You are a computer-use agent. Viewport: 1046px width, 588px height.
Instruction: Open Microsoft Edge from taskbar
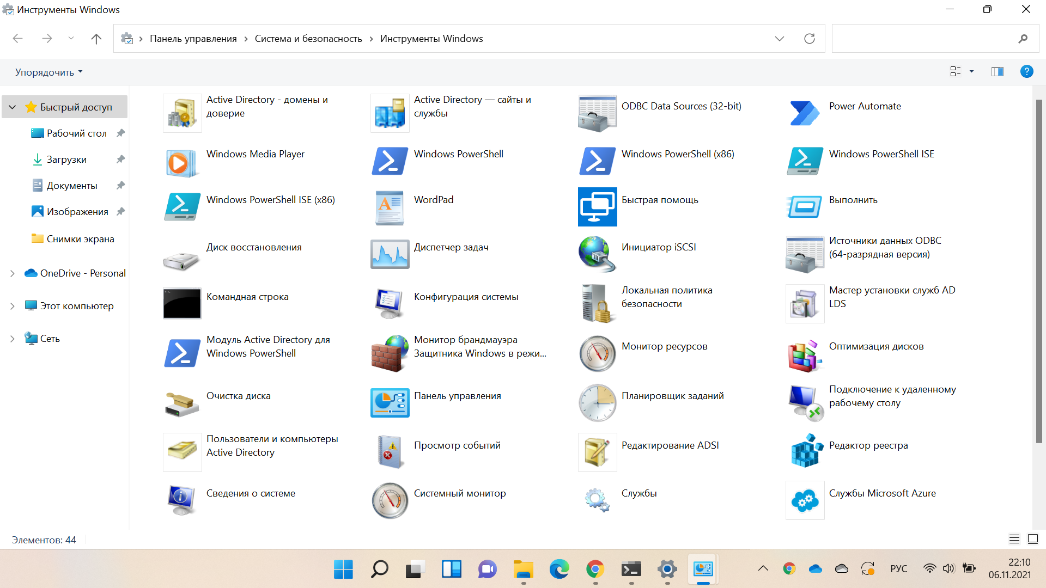point(559,569)
